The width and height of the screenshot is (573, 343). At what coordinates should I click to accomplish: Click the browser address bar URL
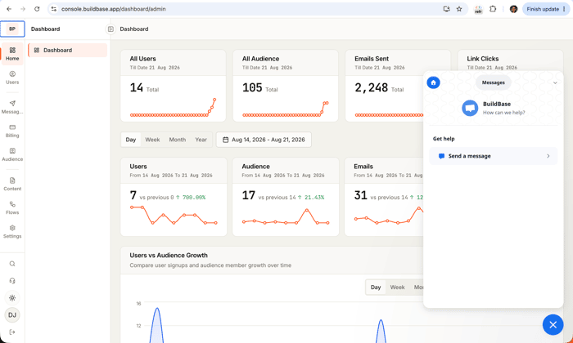114,9
